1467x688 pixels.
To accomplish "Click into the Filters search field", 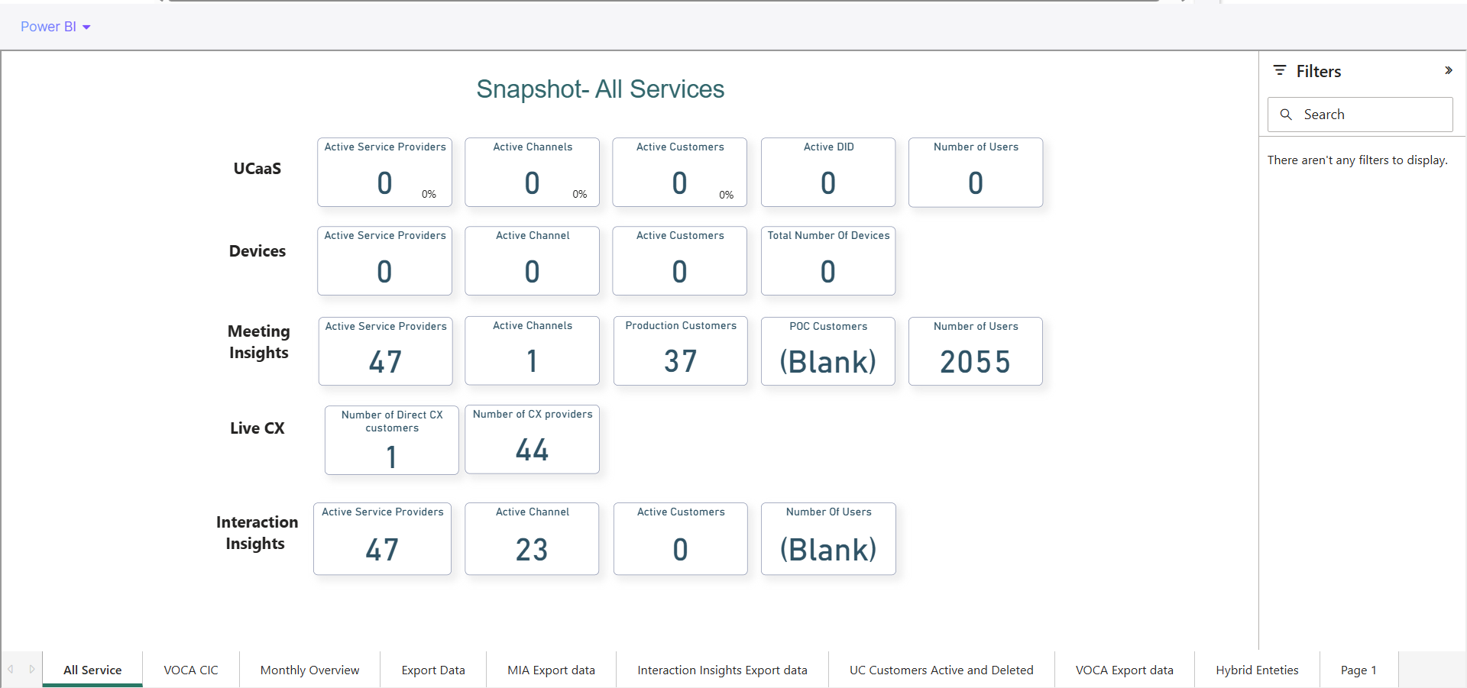I will coord(1360,115).
